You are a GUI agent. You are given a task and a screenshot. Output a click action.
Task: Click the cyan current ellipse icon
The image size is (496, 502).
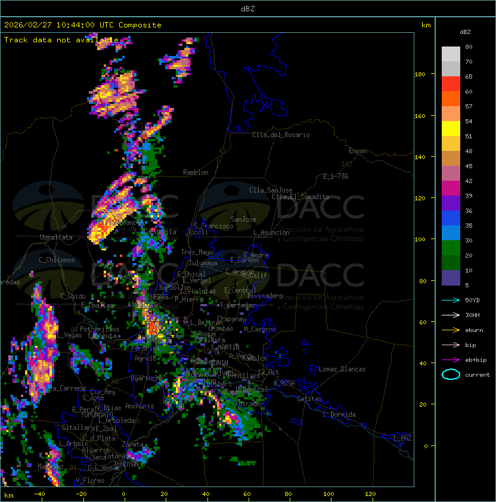[x=451, y=374]
